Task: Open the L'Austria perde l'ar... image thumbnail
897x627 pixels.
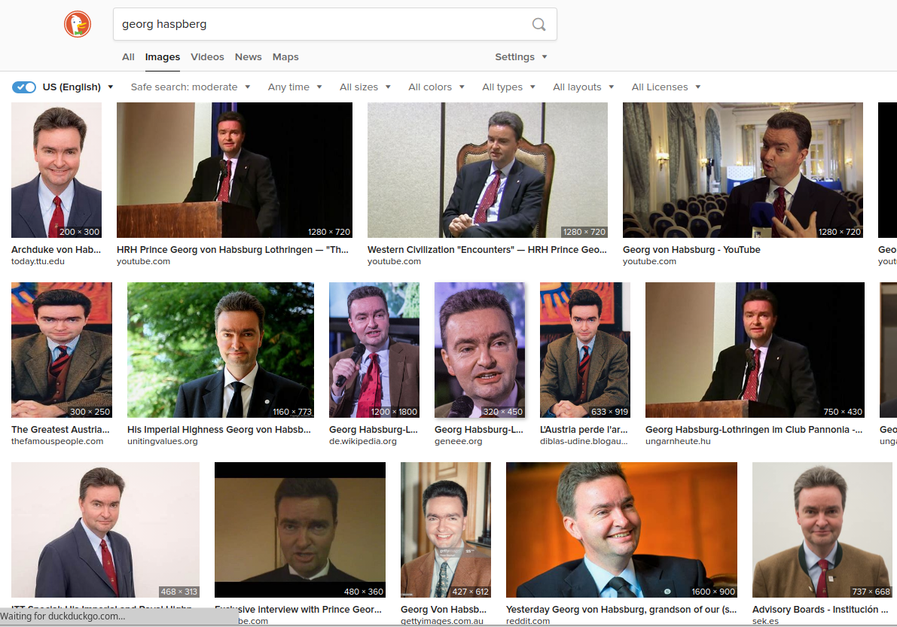Action: [585, 350]
